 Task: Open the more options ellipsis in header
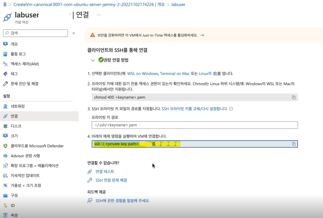(99, 15)
